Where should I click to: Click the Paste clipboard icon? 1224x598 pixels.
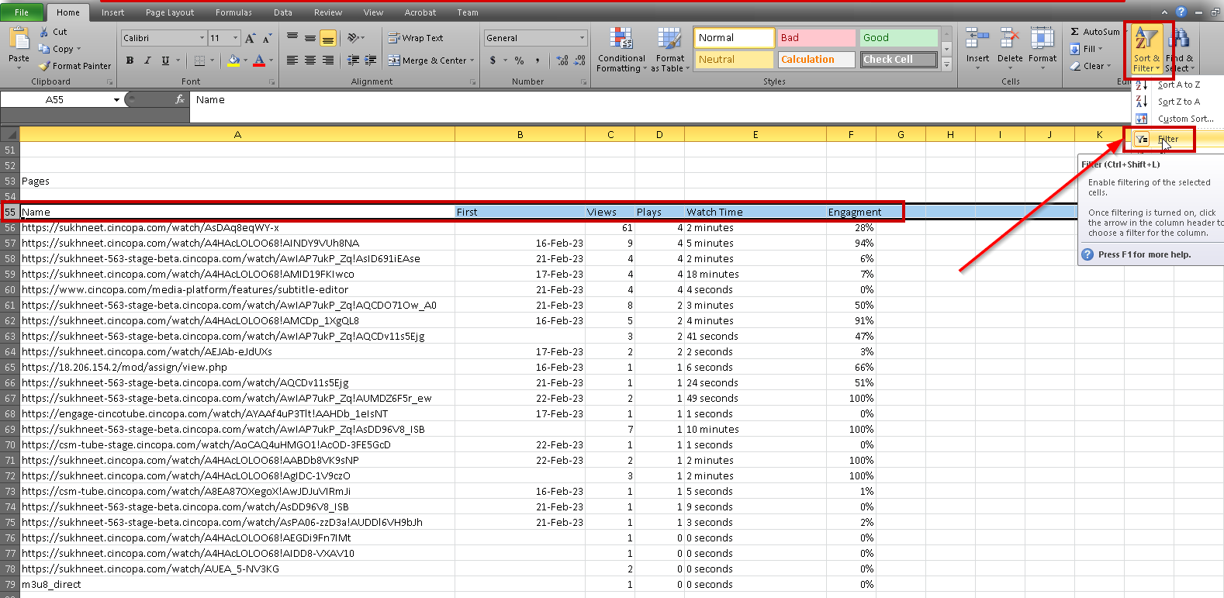[x=19, y=37]
